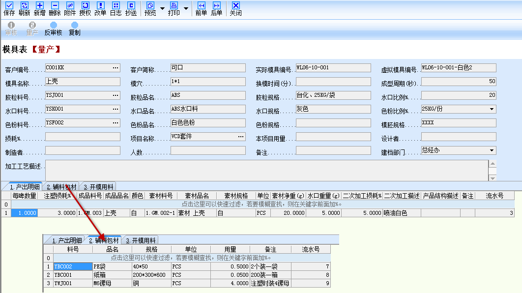Click the 注塑时装4课母 remark cell
Image resolution: width=522 pixels, height=293 pixels.
270,283
